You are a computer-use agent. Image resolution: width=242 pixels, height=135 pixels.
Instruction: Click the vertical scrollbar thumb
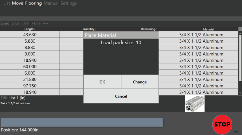[x=240, y=58]
